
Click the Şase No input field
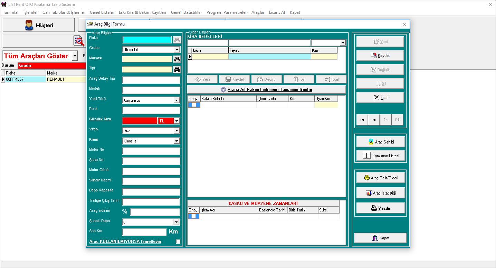click(x=151, y=161)
